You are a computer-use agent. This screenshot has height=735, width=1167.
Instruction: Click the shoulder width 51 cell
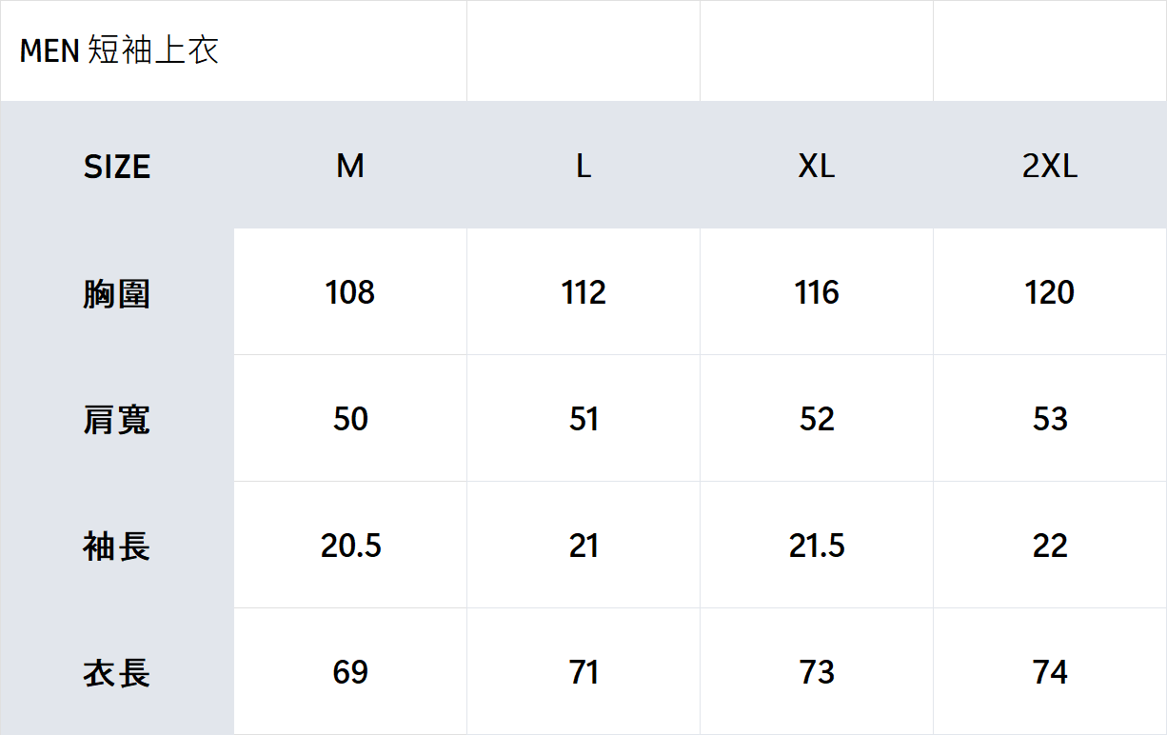pyautogui.click(x=583, y=419)
